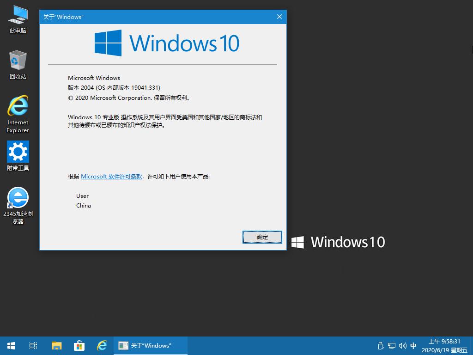Open Task View from the taskbar

tap(33, 346)
